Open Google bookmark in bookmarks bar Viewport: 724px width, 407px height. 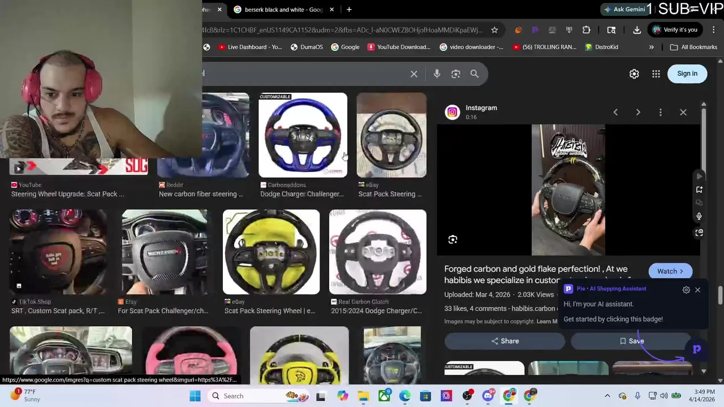click(345, 47)
